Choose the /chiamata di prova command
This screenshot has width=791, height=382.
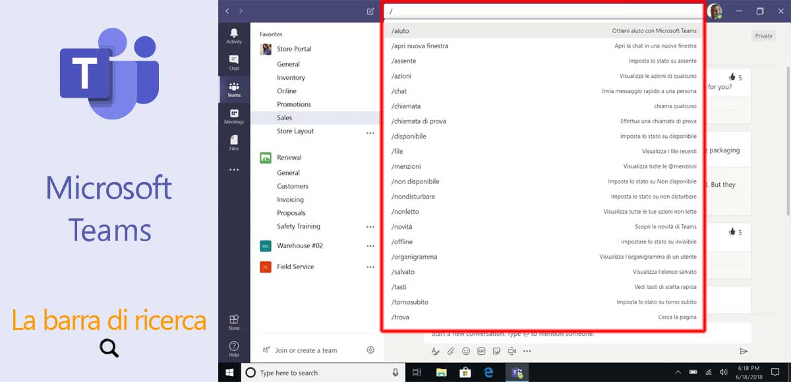(544, 121)
